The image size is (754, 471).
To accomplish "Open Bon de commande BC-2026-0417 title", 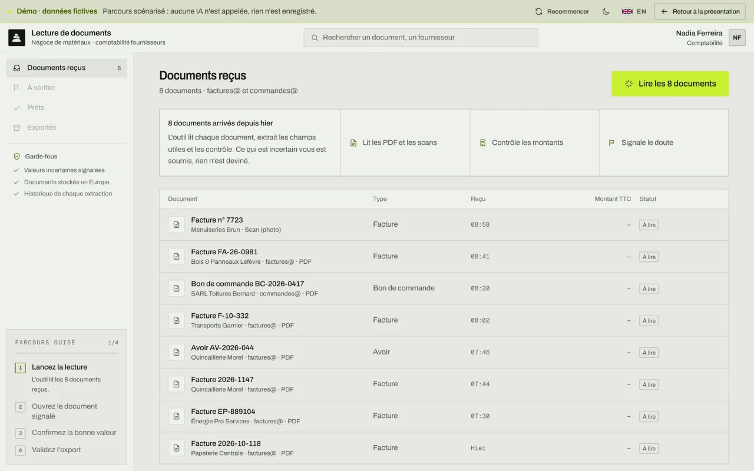I will (x=247, y=284).
